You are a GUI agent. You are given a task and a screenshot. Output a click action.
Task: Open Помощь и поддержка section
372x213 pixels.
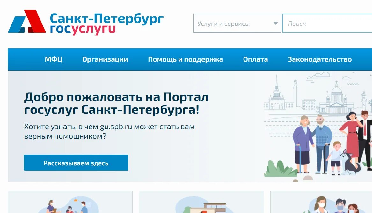tap(186, 59)
